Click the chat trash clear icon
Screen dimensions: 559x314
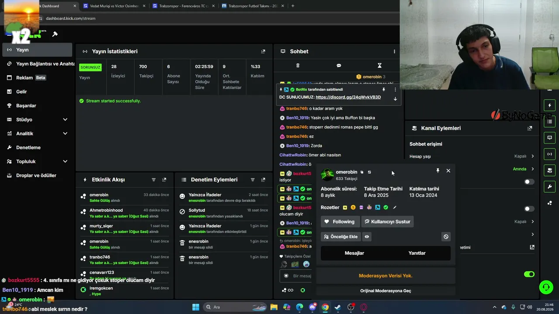pyautogui.click(x=298, y=65)
